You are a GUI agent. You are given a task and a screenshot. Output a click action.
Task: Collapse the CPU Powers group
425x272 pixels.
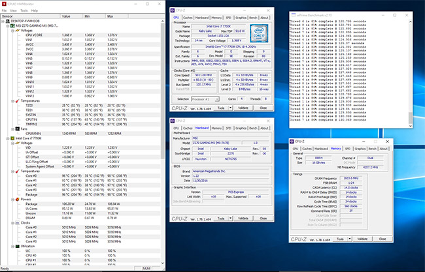coord(12,199)
